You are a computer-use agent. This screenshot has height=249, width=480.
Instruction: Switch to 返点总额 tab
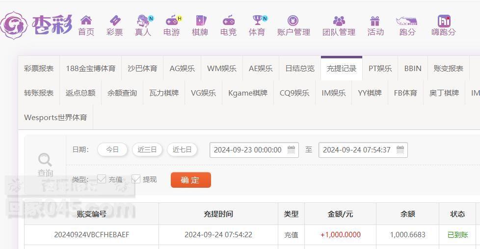point(80,93)
